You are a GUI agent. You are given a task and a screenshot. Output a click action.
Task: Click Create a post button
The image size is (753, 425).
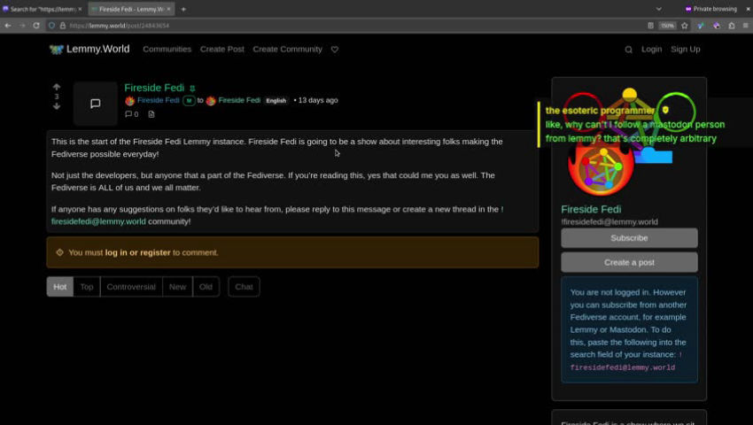(x=629, y=263)
